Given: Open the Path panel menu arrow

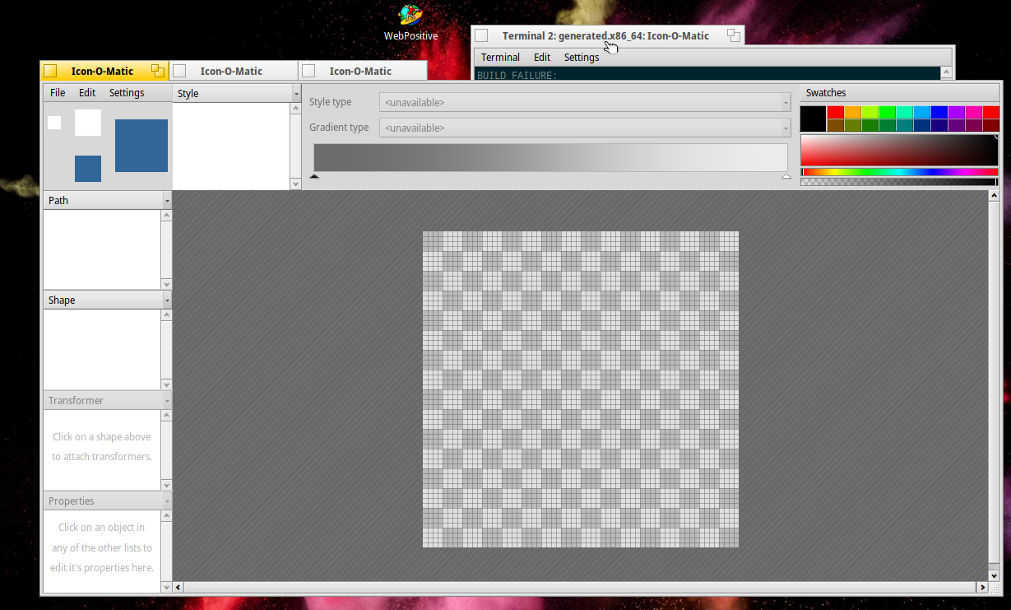Looking at the screenshot, I should (x=167, y=201).
